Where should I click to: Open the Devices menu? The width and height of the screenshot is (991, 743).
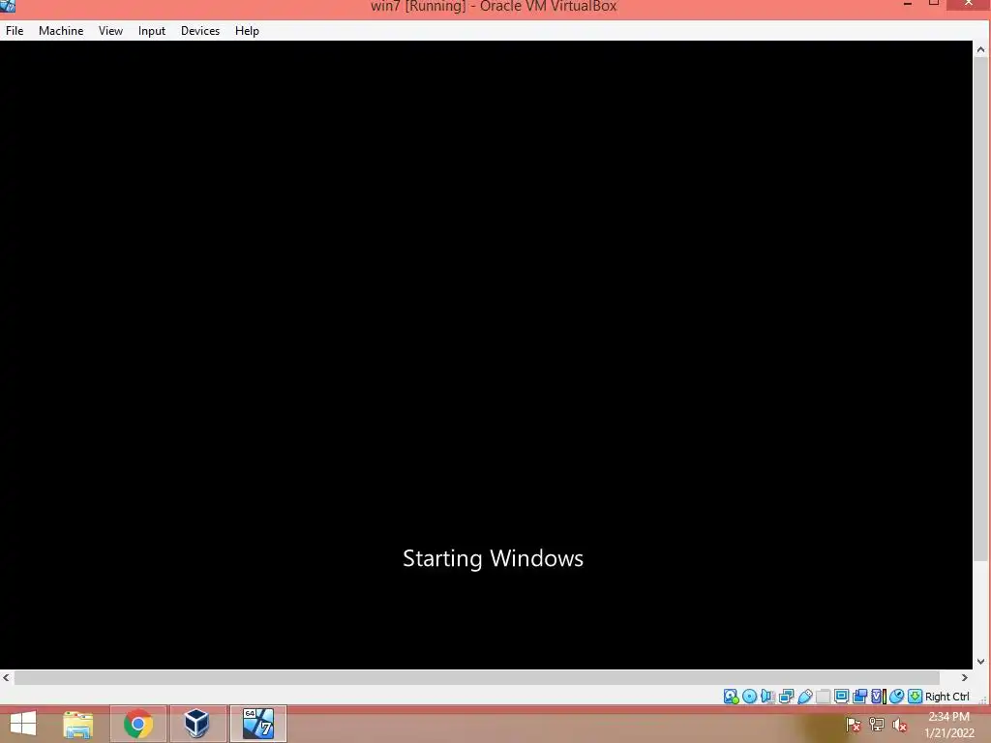click(x=200, y=30)
